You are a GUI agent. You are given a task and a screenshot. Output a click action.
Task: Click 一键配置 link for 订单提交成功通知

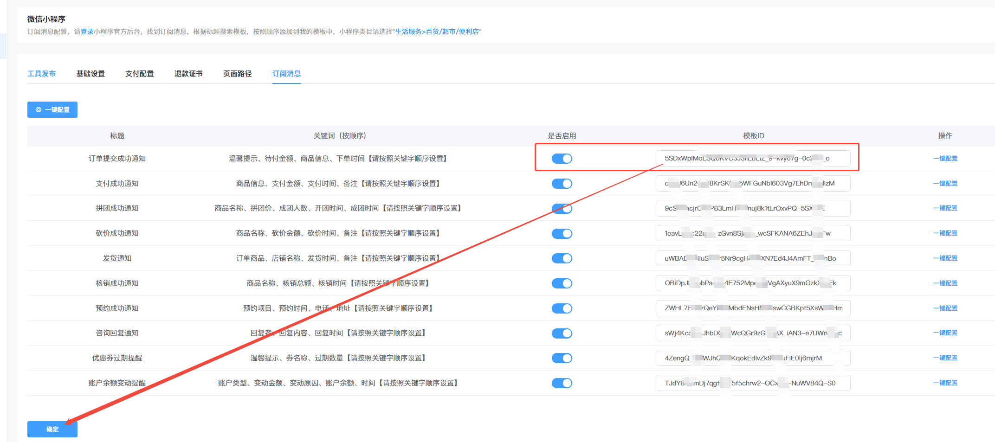945,159
